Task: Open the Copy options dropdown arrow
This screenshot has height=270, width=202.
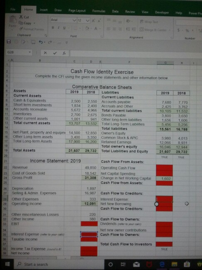Action: [34, 23]
